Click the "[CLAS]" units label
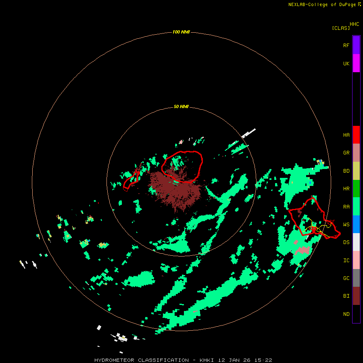 pyautogui.click(x=341, y=28)
